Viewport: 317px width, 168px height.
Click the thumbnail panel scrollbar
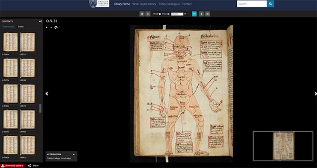tap(40, 108)
